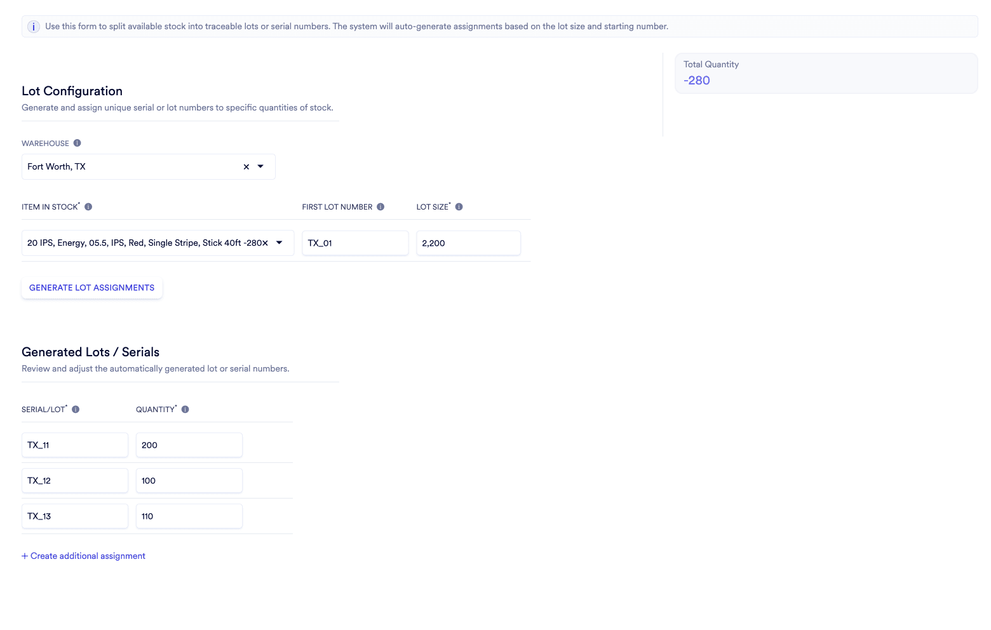The height and width of the screenshot is (630, 991).
Task: Click the First Lot Number field TX_01
Action: pyautogui.click(x=355, y=243)
